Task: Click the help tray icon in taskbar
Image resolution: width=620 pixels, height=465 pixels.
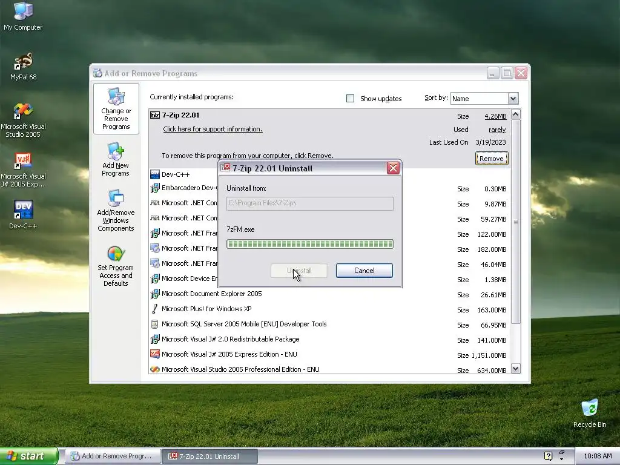Action: 548,456
